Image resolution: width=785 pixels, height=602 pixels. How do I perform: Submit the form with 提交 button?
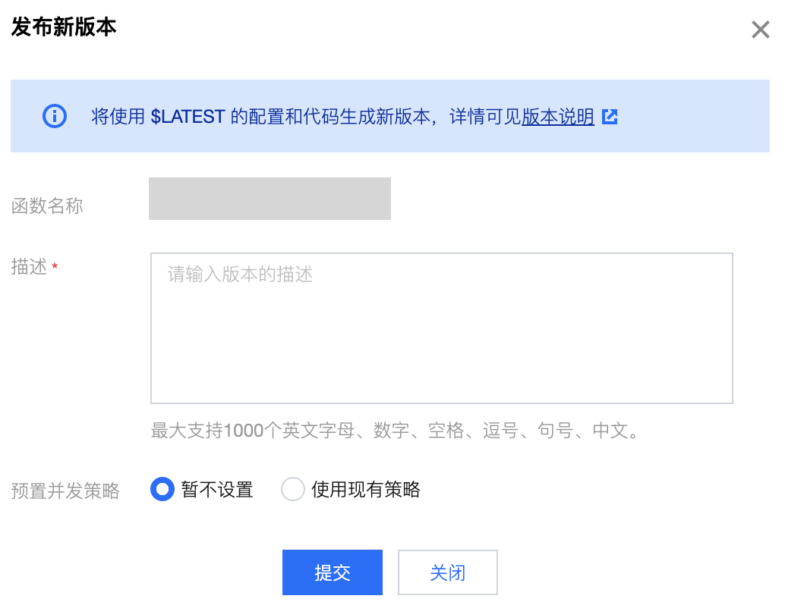point(333,572)
